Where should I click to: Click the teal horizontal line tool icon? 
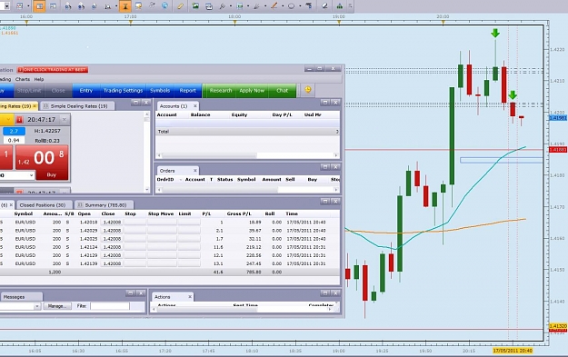coord(239,5)
